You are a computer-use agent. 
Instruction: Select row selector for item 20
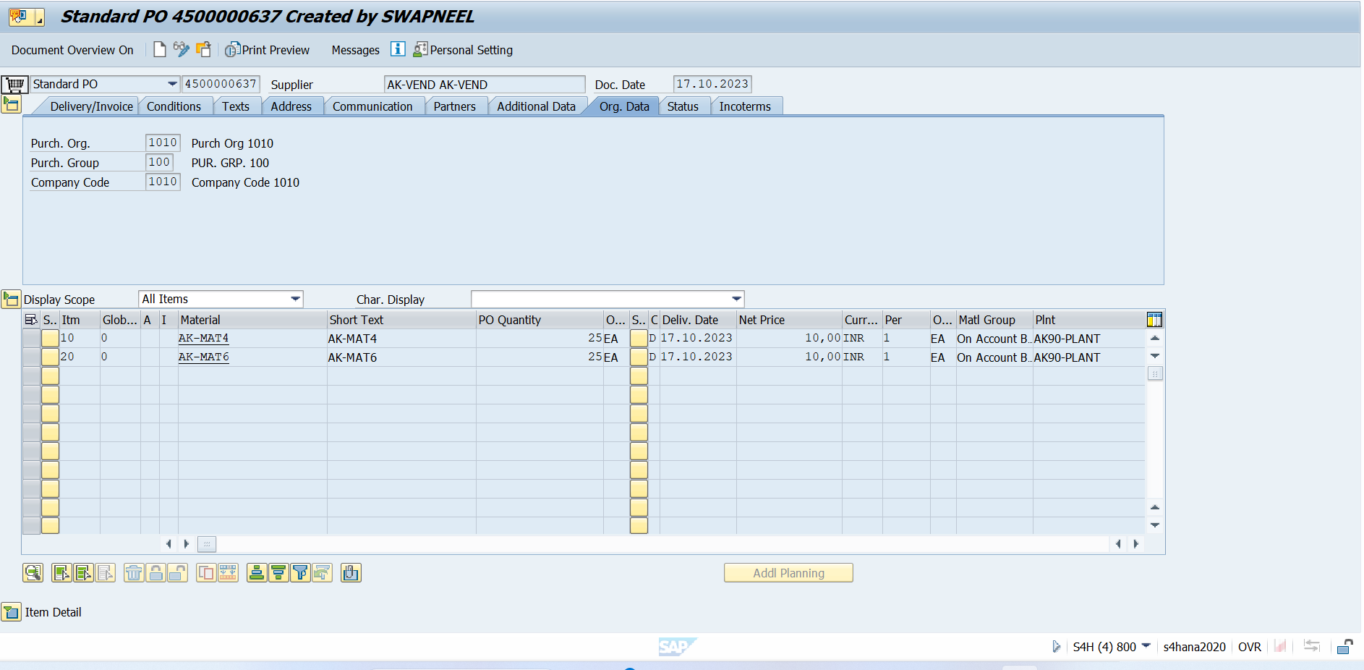[x=31, y=357]
